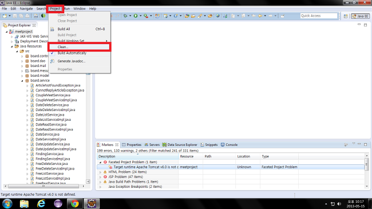Click Markers panel vertical scrollbar thumb
Image resolution: width=372 pixels, height=209 pixels.
[x=367, y=164]
